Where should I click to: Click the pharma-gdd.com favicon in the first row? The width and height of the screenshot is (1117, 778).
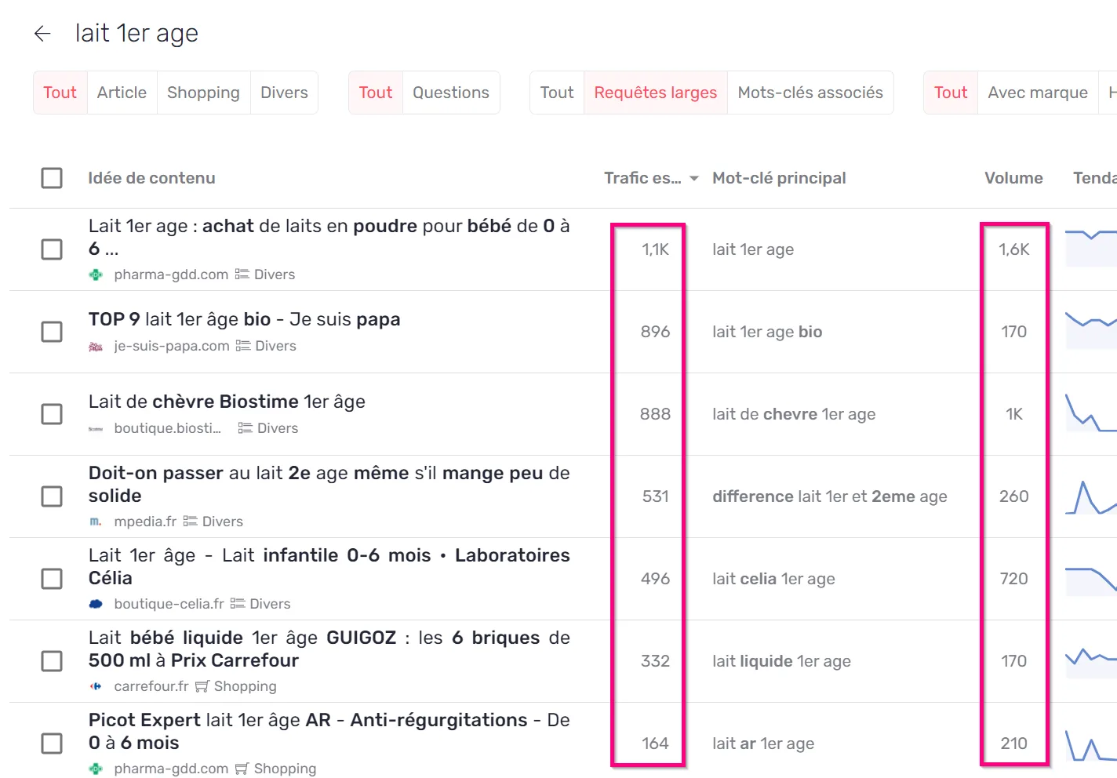pyautogui.click(x=96, y=274)
